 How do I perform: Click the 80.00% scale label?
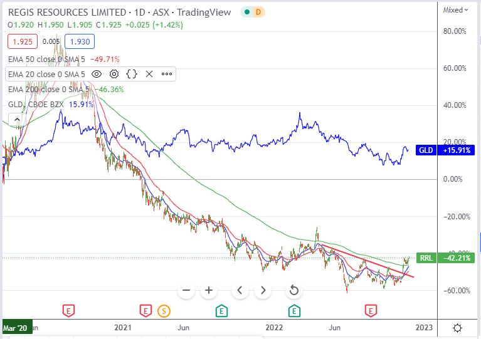point(455,31)
